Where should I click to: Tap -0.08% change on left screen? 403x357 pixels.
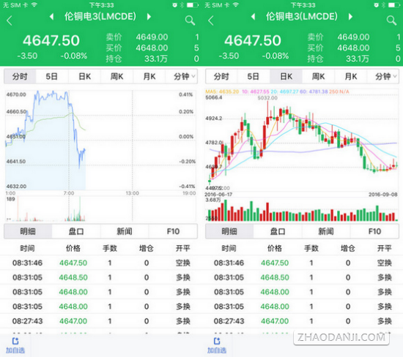[74, 56]
